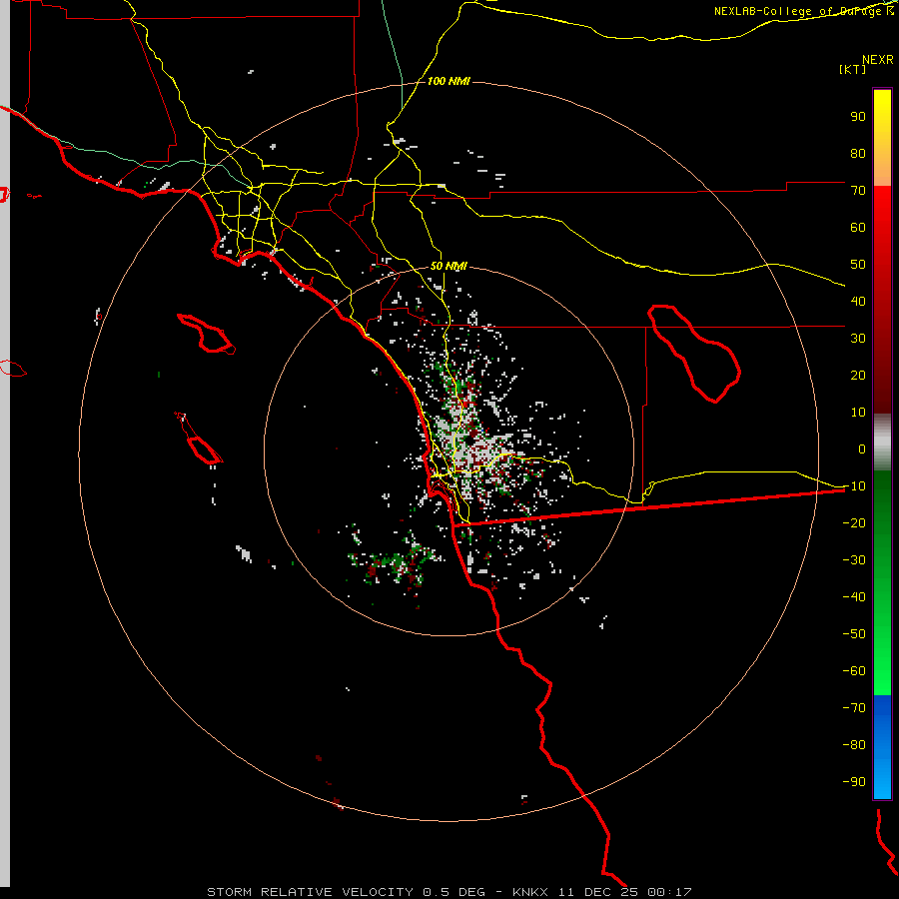The width and height of the screenshot is (899, 899).
Task: Click the -90 value on velocity scale
Action: coord(854,782)
